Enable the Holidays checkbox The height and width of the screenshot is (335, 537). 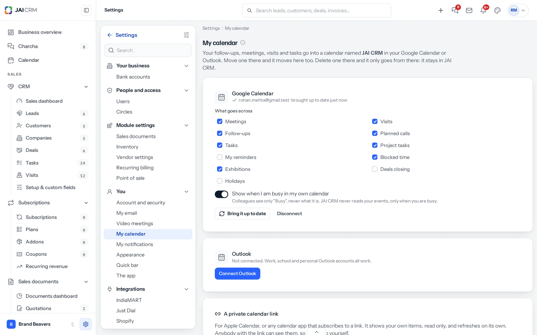click(220, 181)
